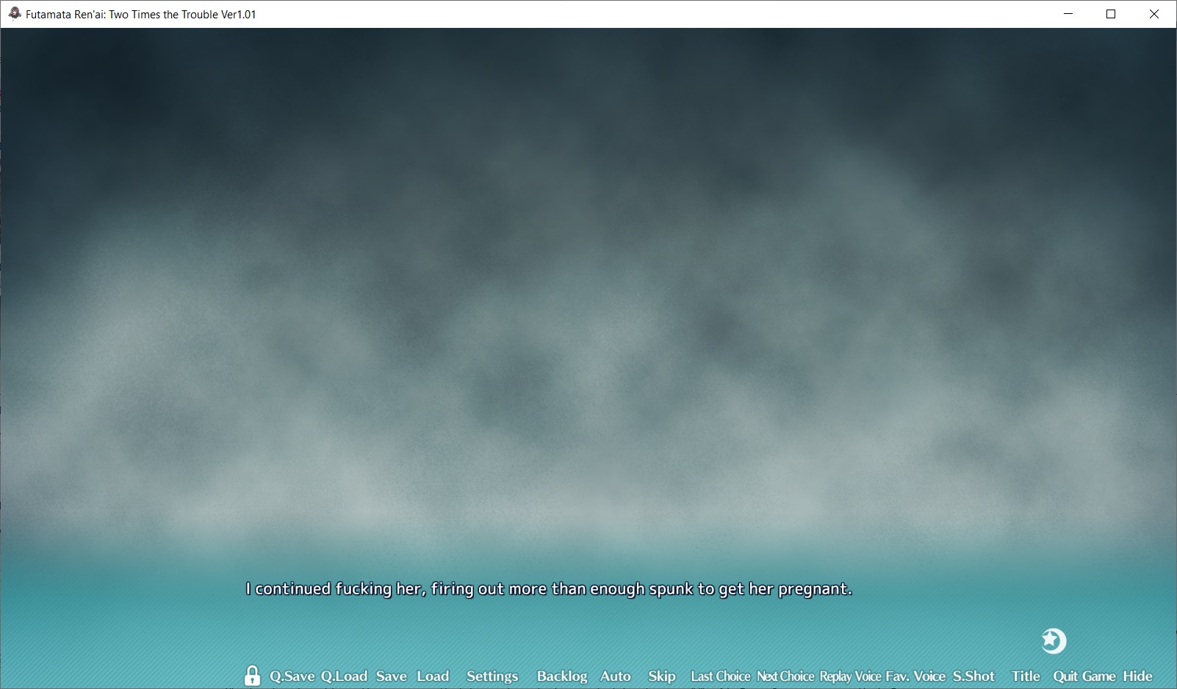Toggle the lock icon in the game toolbar

(x=252, y=676)
